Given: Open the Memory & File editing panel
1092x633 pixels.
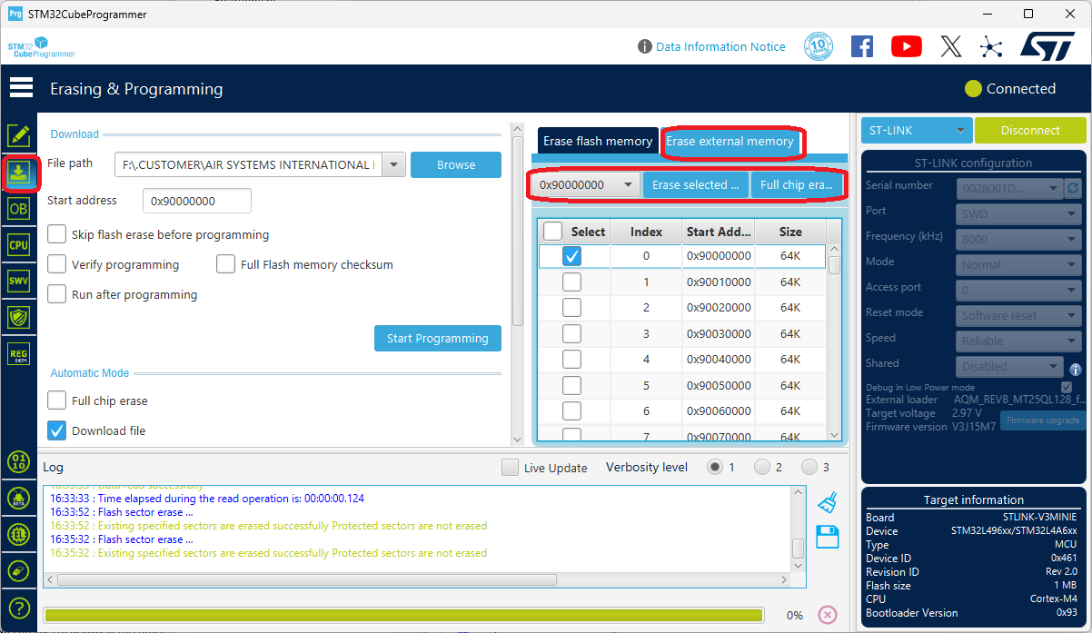Looking at the screenshot, I should pyautogui.click(x=19, y=135).
